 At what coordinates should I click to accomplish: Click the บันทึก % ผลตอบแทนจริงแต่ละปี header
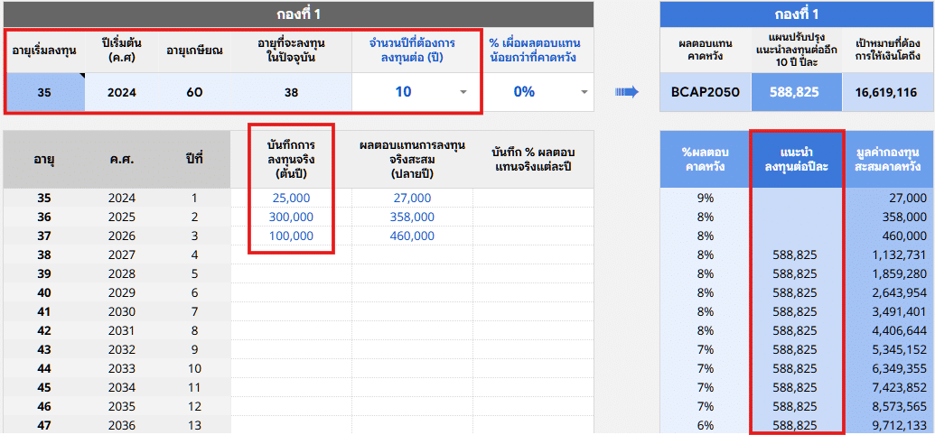coord(534,159)
